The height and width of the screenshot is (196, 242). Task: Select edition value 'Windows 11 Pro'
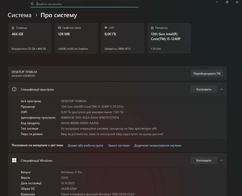click(72, 172)
